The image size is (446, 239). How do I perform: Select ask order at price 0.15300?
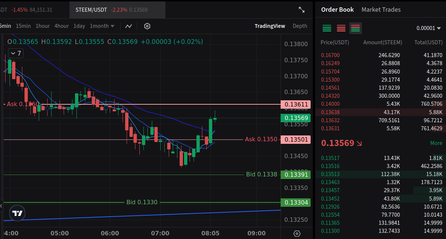[x=381, y=80]
